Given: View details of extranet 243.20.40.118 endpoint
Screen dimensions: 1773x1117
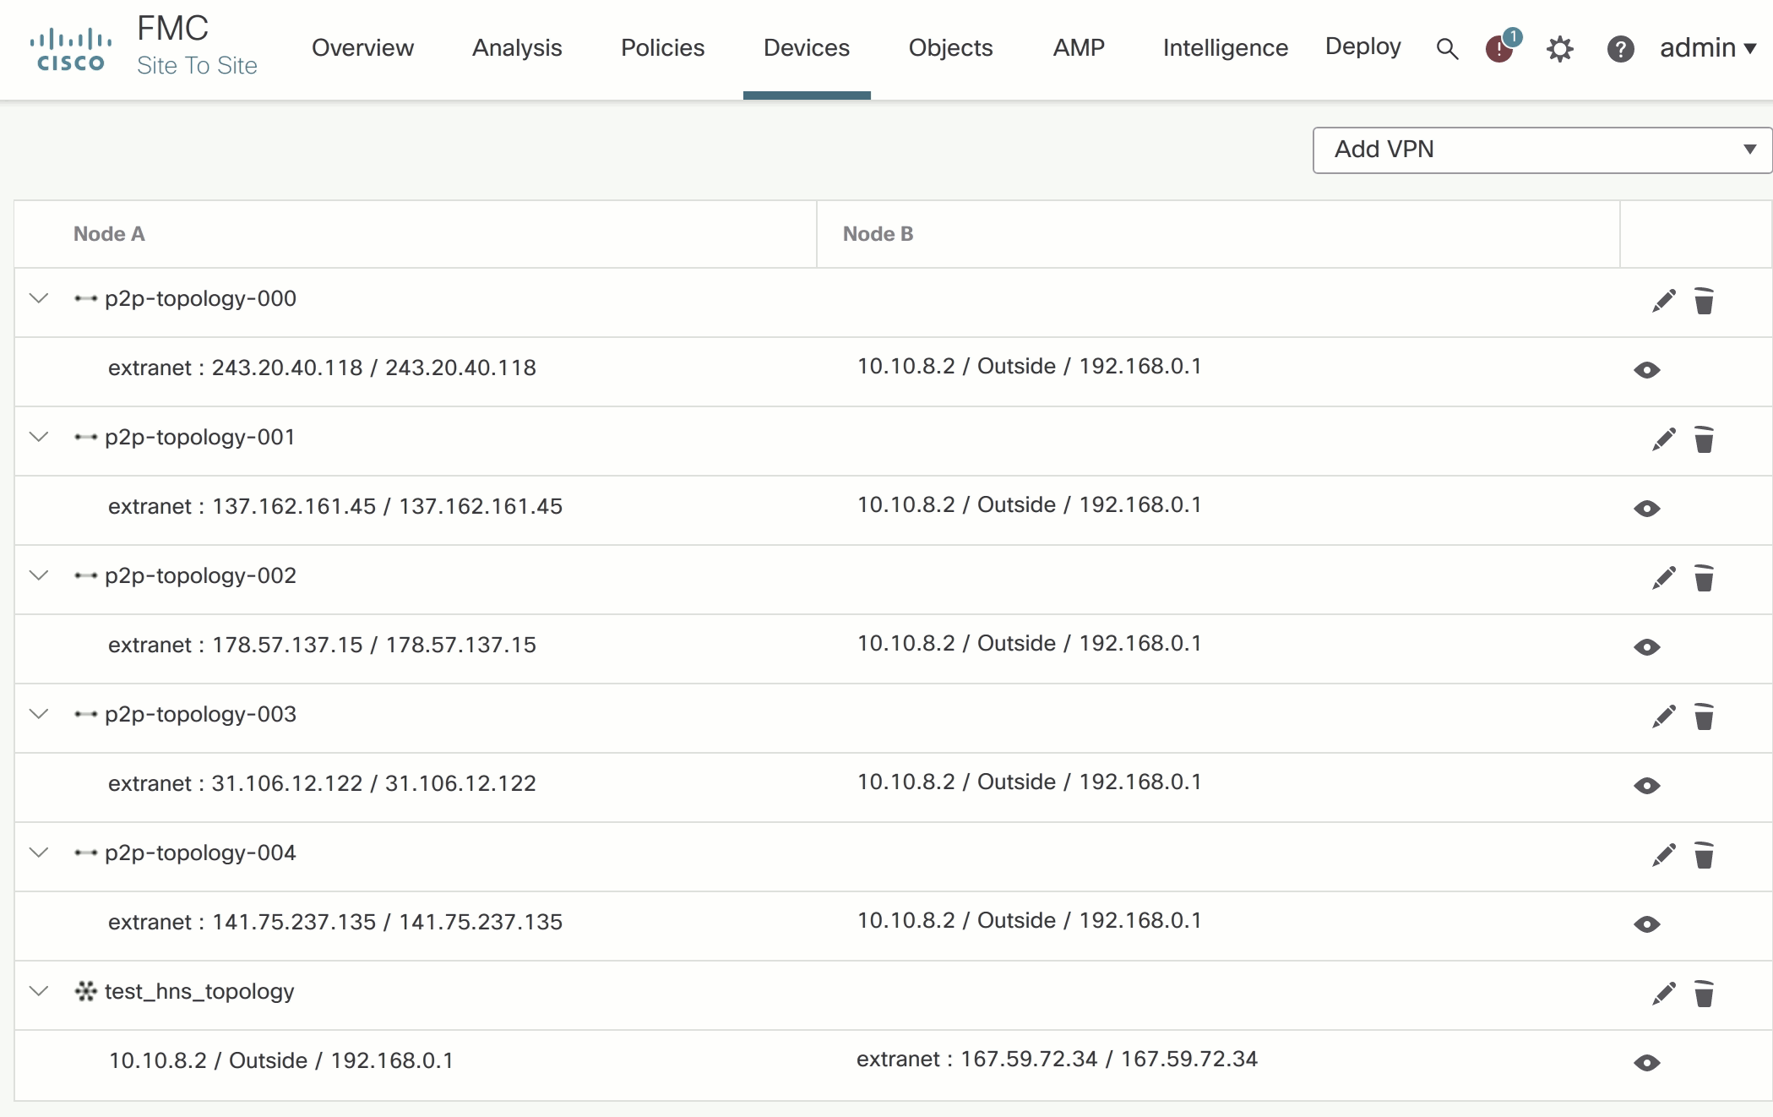Looking at the screenshot, I should [1648, 370].
